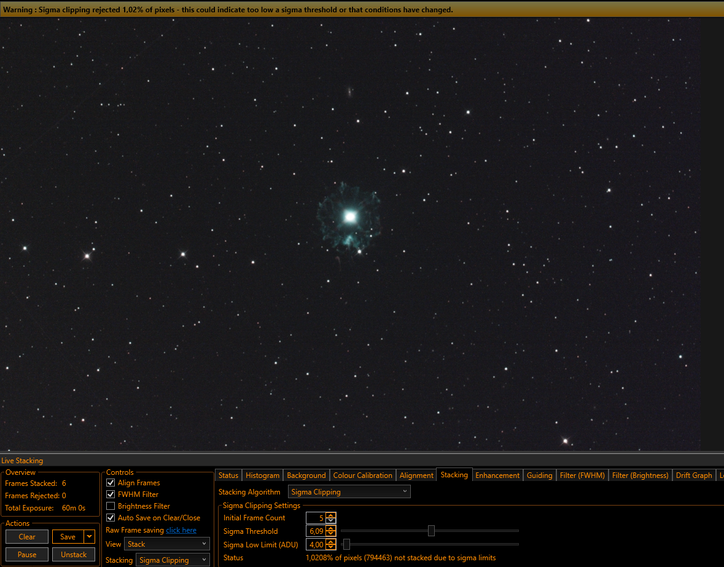724x567 pixels.
Task: Open the Colour Calibration tab
Action: pos(362,475)
